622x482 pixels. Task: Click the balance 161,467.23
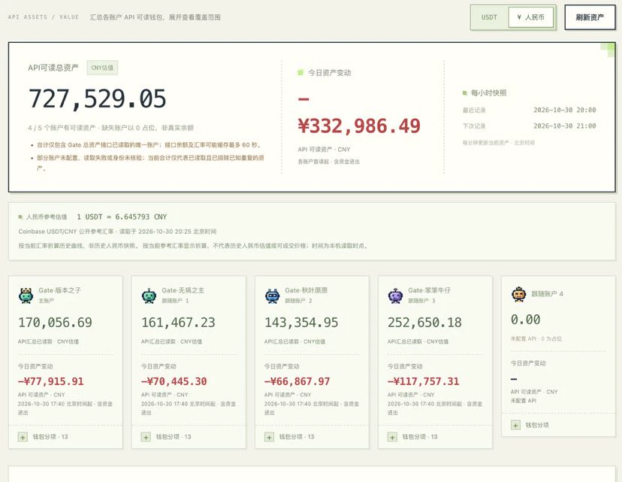click(178, 323)
